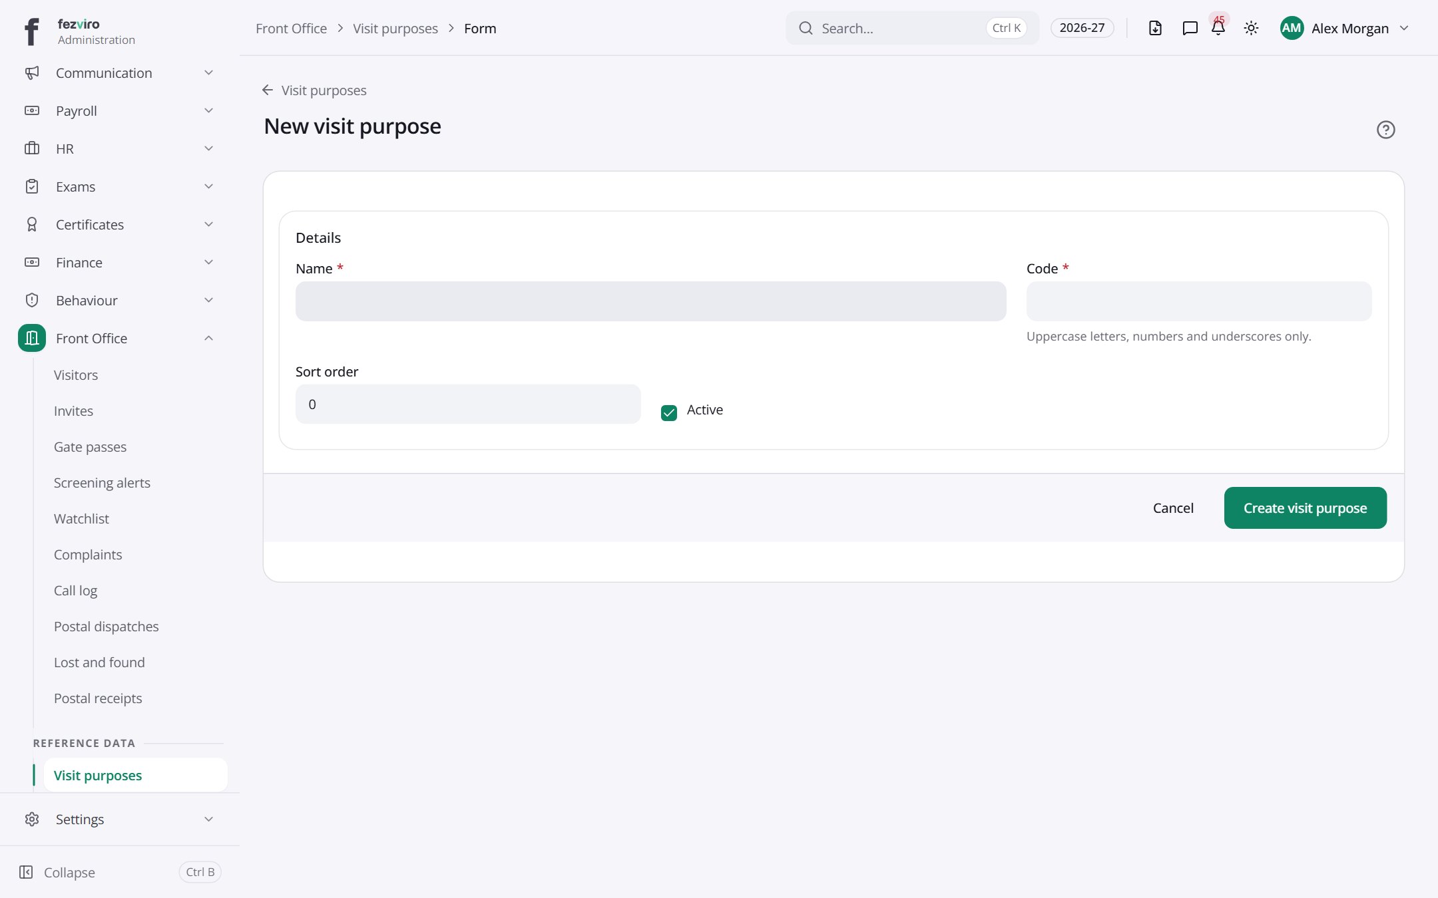Click the Alex Morgan user name
Image resolution: width=1438 pixels, height=898 pixels.
[x=1350, y=29]
